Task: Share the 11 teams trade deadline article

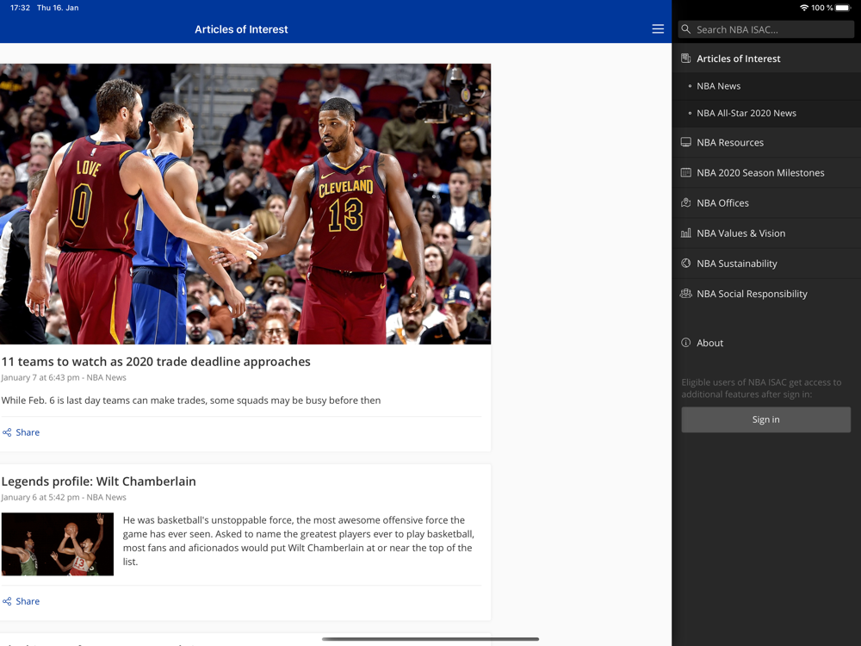Action: point(21,432)
